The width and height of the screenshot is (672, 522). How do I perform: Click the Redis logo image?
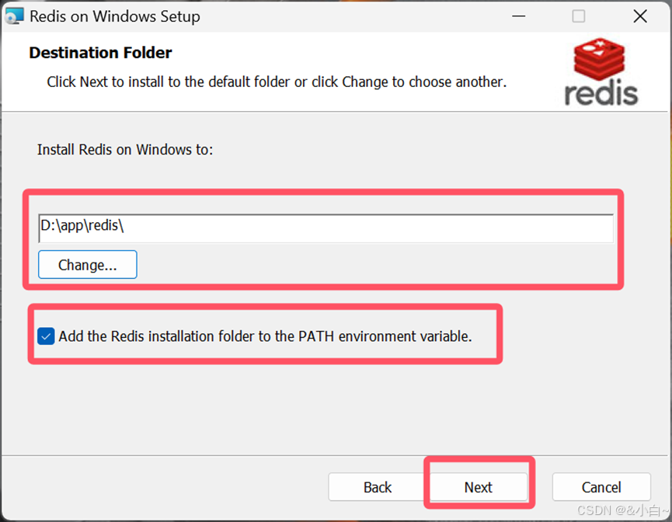click(601, 71)
